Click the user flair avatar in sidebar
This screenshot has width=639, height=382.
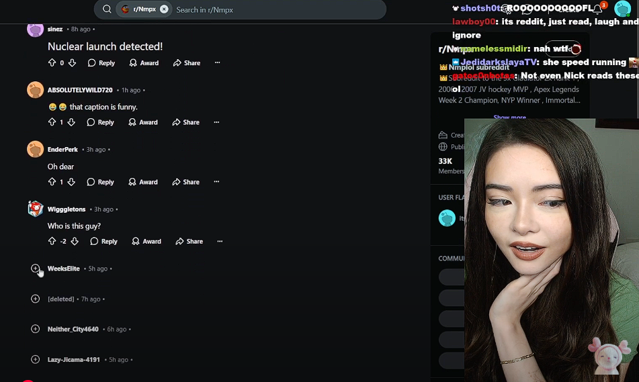click(x=447, y=218)
